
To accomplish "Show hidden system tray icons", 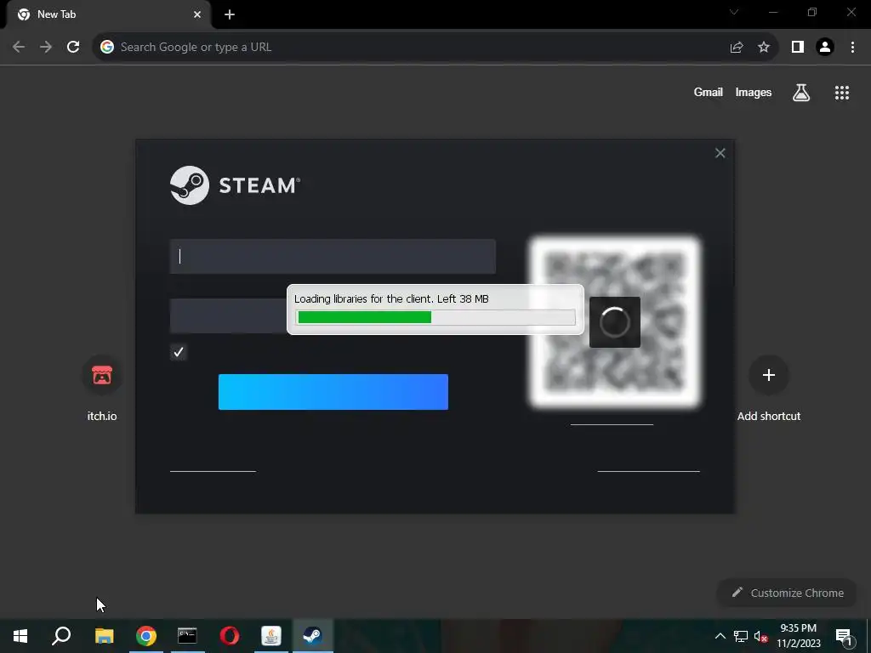I will pos(720,636).
